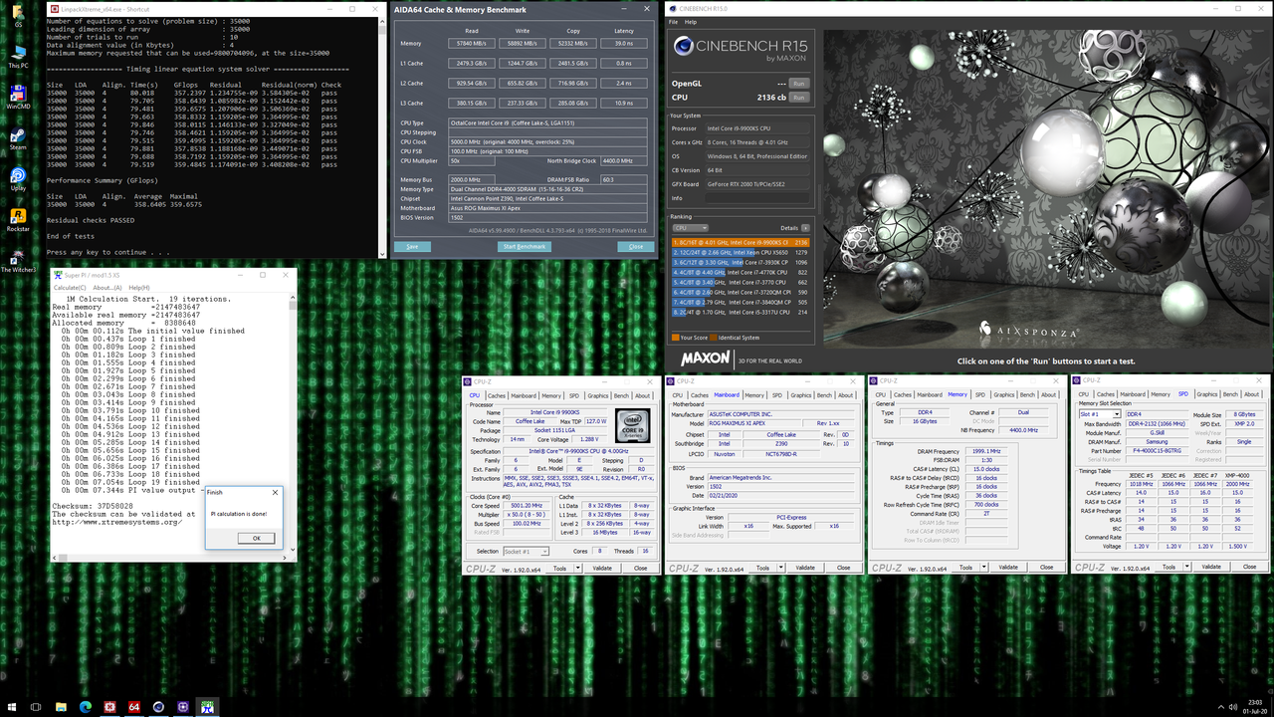
Task: Run the CPU test in Cinebench
Action: coord(798,98)
